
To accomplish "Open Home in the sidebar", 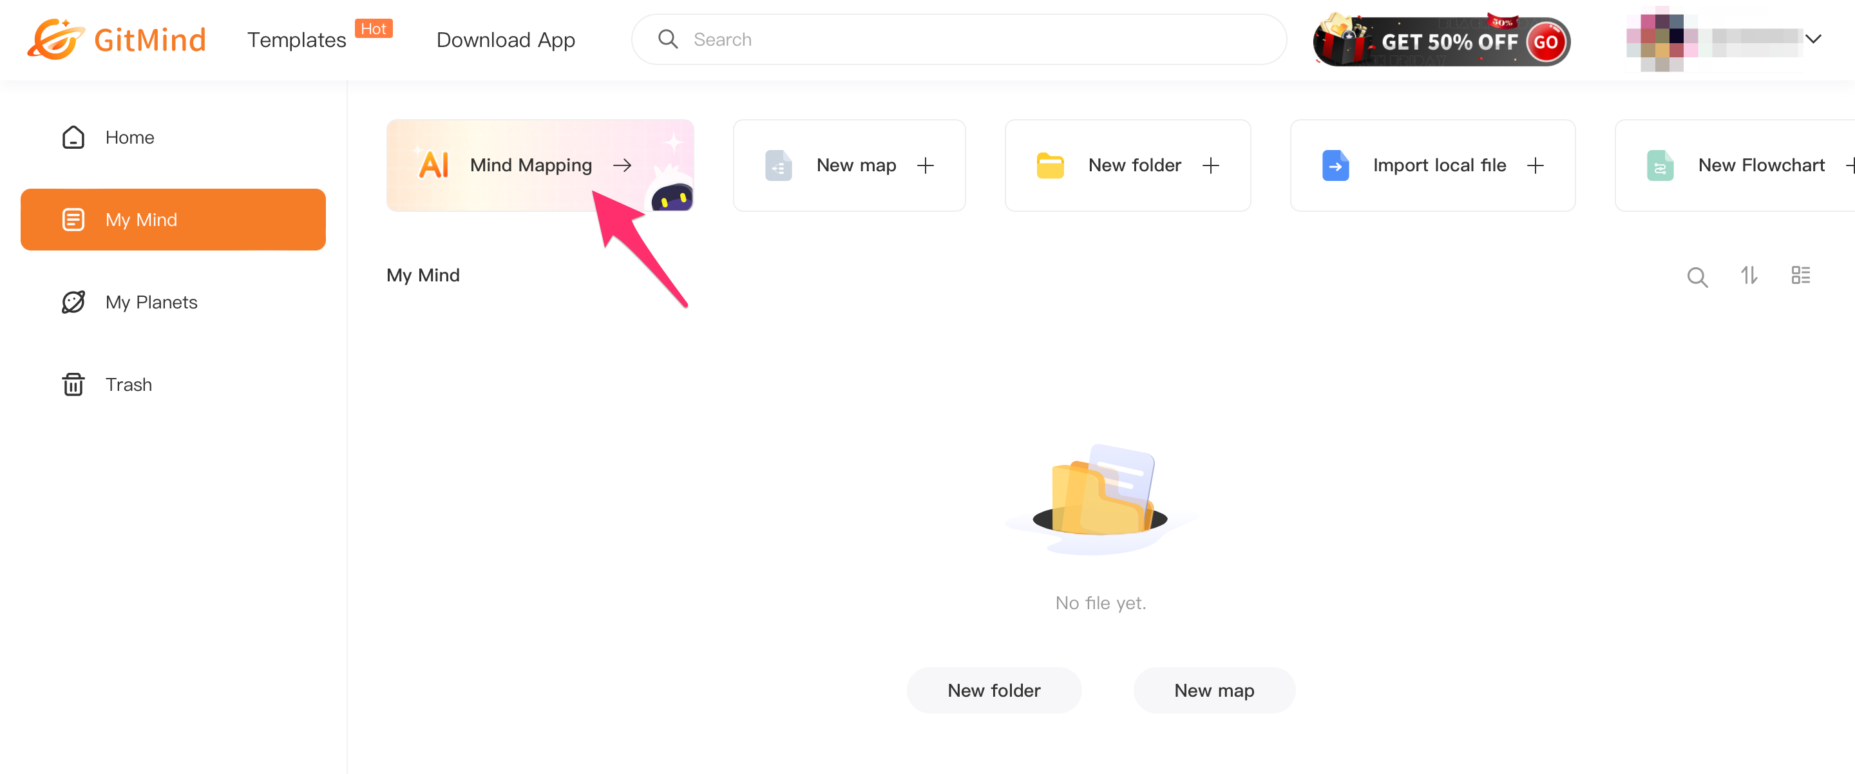I will tap(129, 137).
